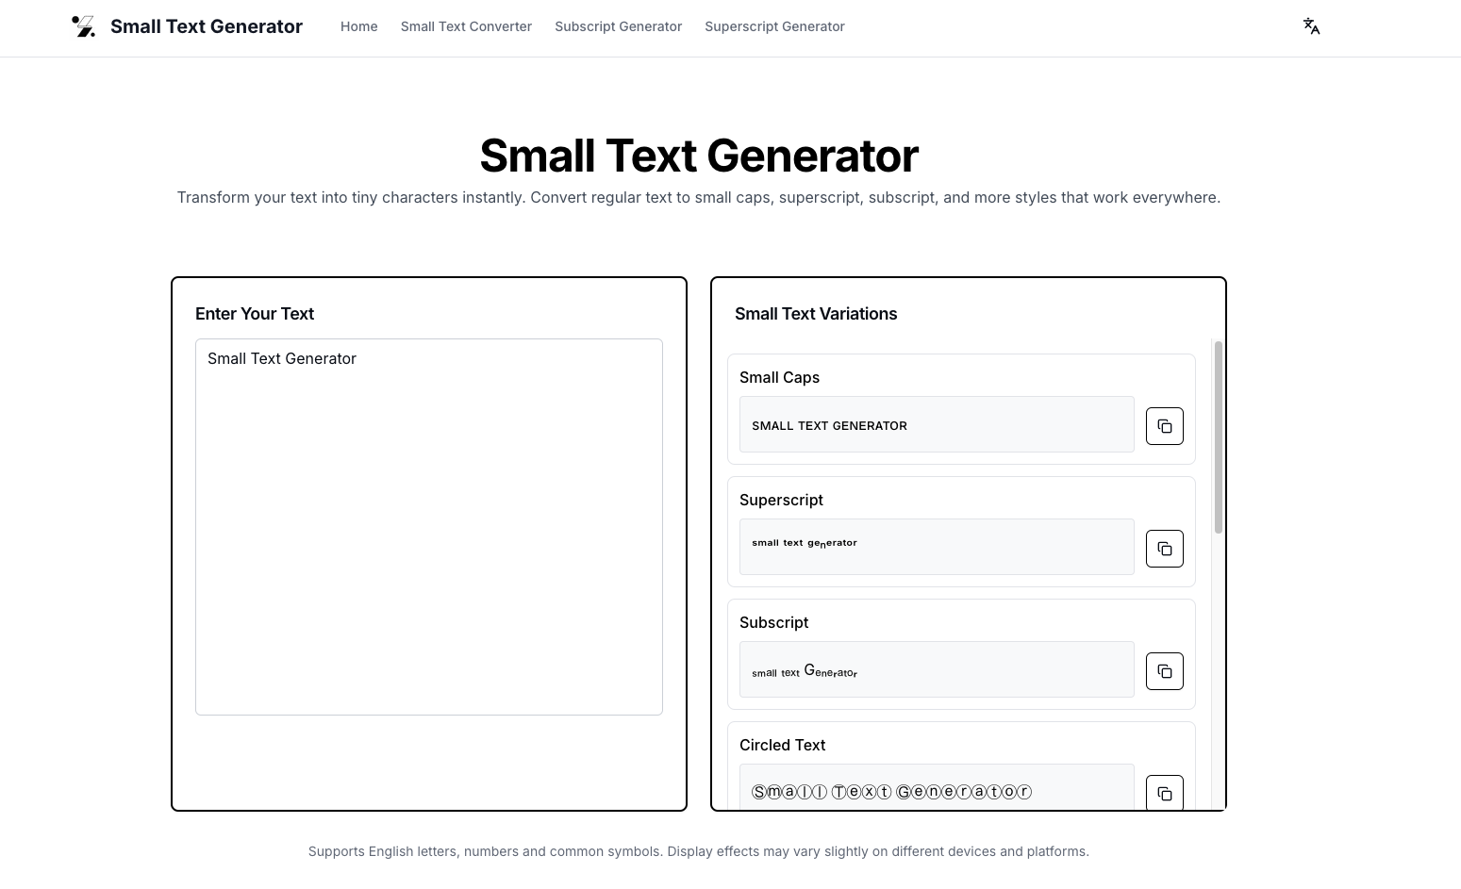
Task: Focus the Enter Your Text input area
Action: 429,526
